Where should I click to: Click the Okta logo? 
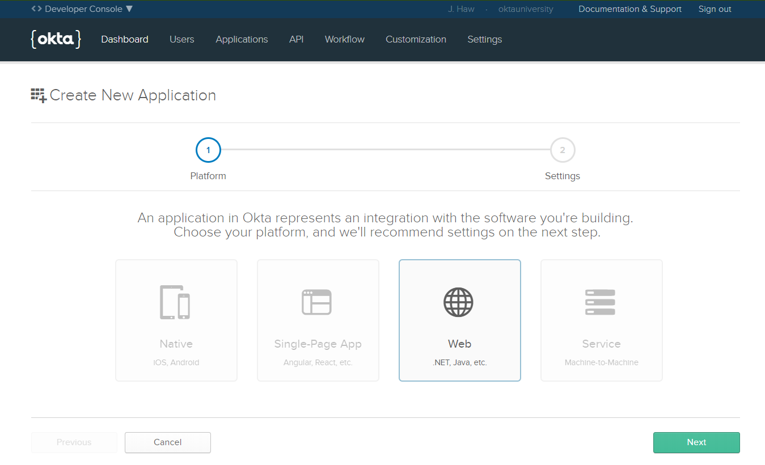point(56,39)
